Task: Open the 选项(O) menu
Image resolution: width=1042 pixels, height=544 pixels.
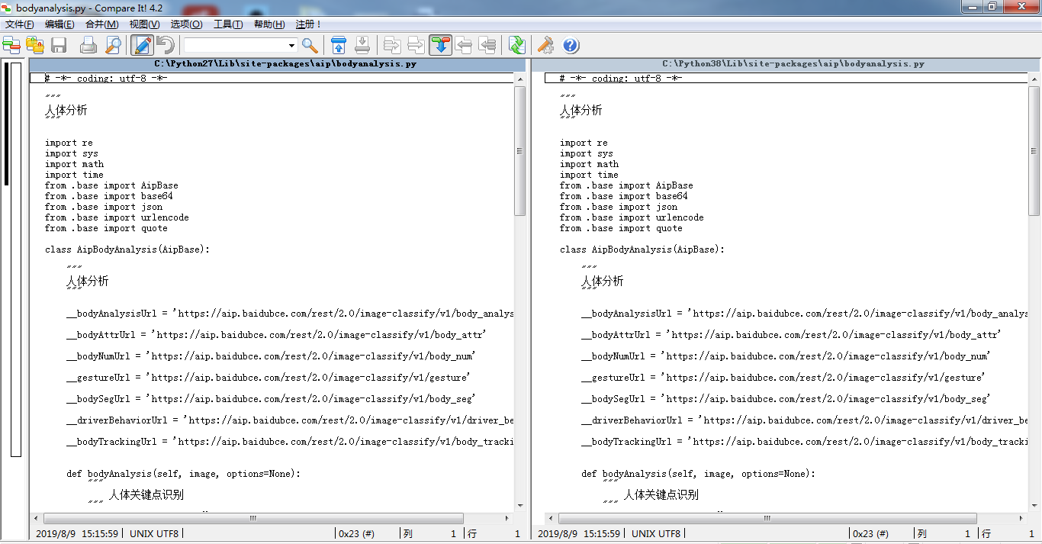Action: (185, 24)
